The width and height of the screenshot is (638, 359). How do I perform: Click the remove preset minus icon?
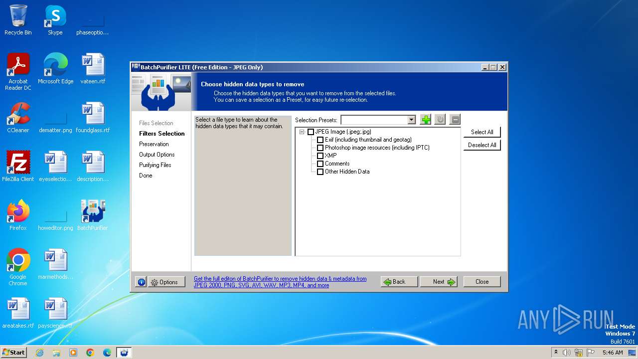(x=455, y=120)
